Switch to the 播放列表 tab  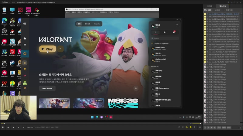point(223,6)
